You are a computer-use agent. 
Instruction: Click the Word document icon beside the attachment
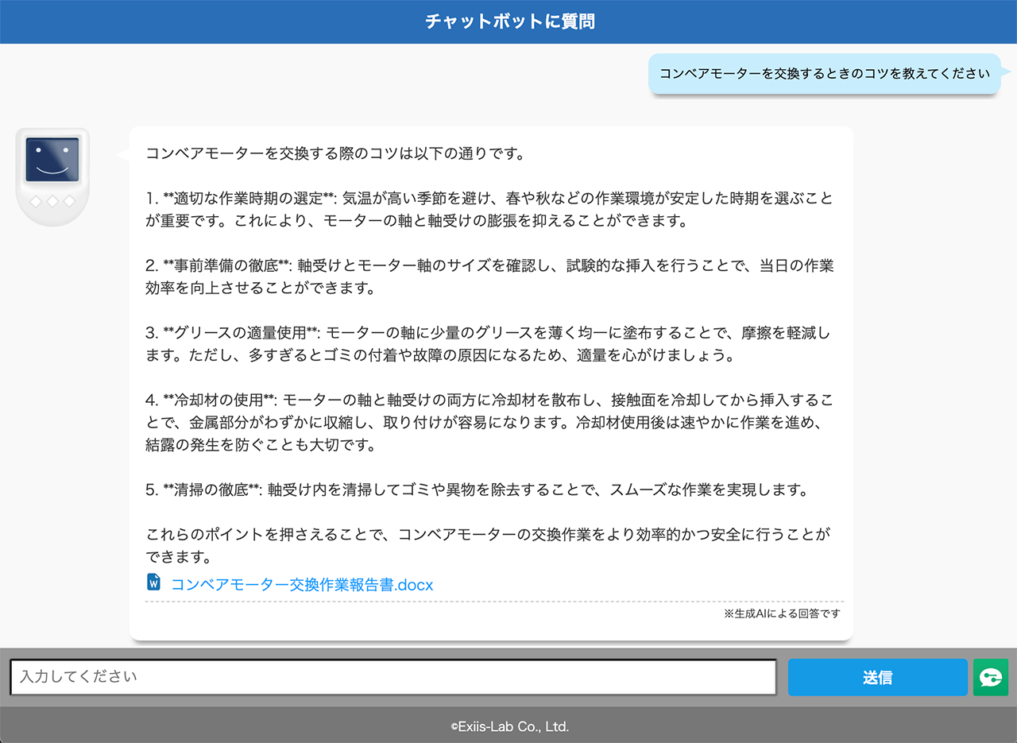(154, 582)
